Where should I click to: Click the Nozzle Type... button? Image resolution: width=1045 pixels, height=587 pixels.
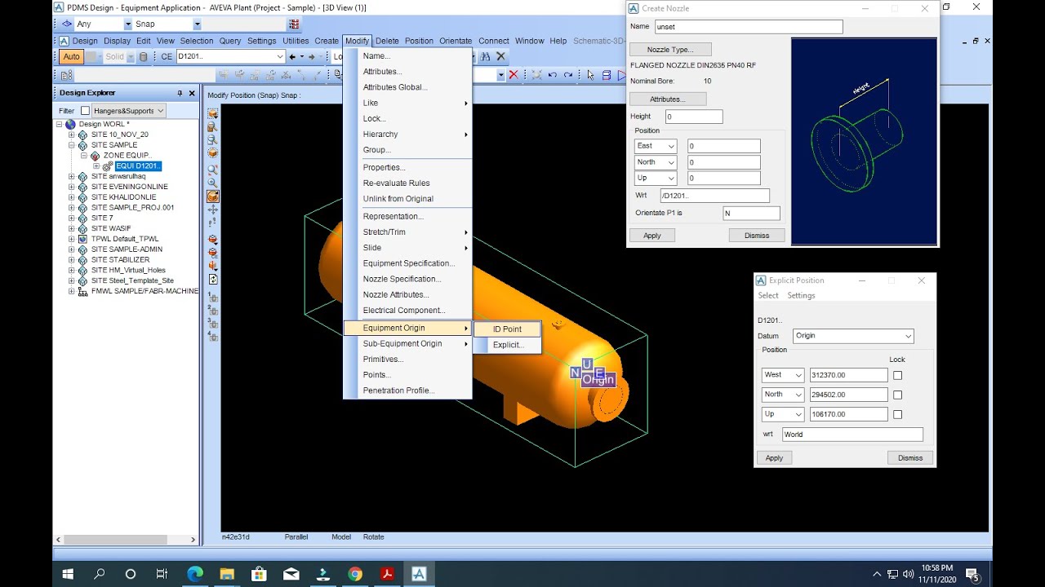click(670, 50)
